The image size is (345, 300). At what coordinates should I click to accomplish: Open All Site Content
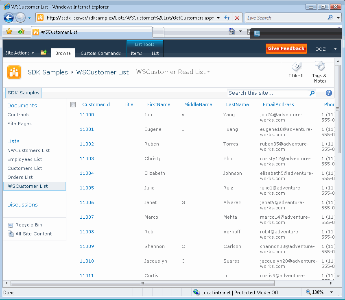click(x=33, y=234)
